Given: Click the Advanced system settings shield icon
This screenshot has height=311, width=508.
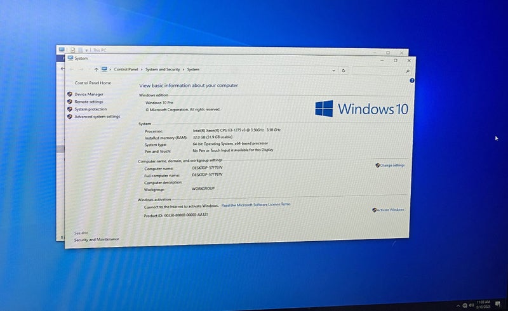Looking at the screenshot, I should (70, 116).
